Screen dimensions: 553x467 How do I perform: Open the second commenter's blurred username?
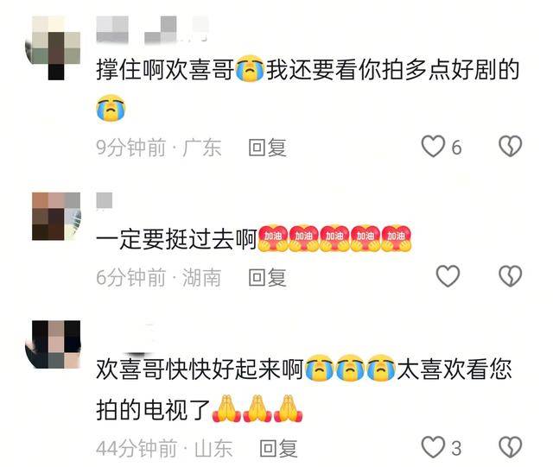105,200
